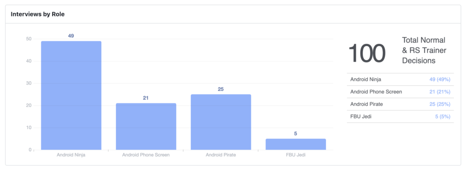Click the Android Ninja bar
The height and width of the screenshot is (169, 465).
[x=71, y=95]
